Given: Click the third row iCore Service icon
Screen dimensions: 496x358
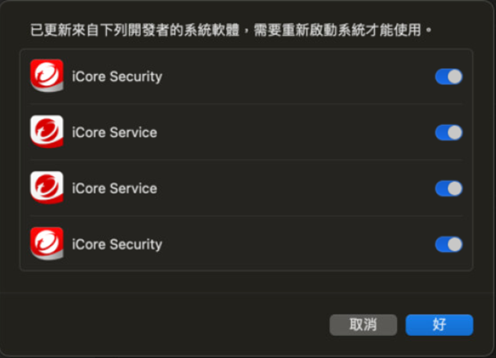Looking at the screenshot, I should pos(47,188).
